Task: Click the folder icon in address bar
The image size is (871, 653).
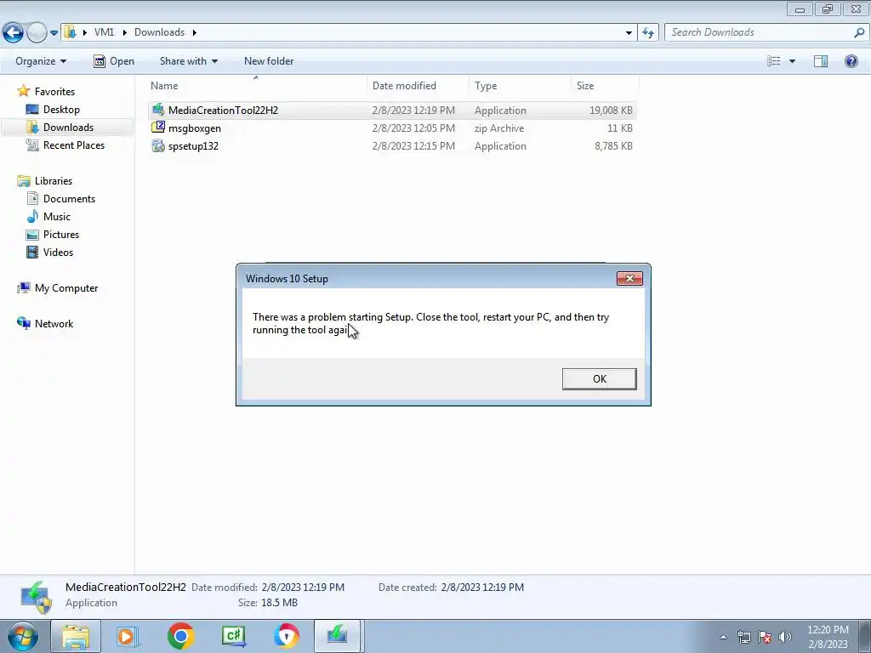Action: [70, 32]
